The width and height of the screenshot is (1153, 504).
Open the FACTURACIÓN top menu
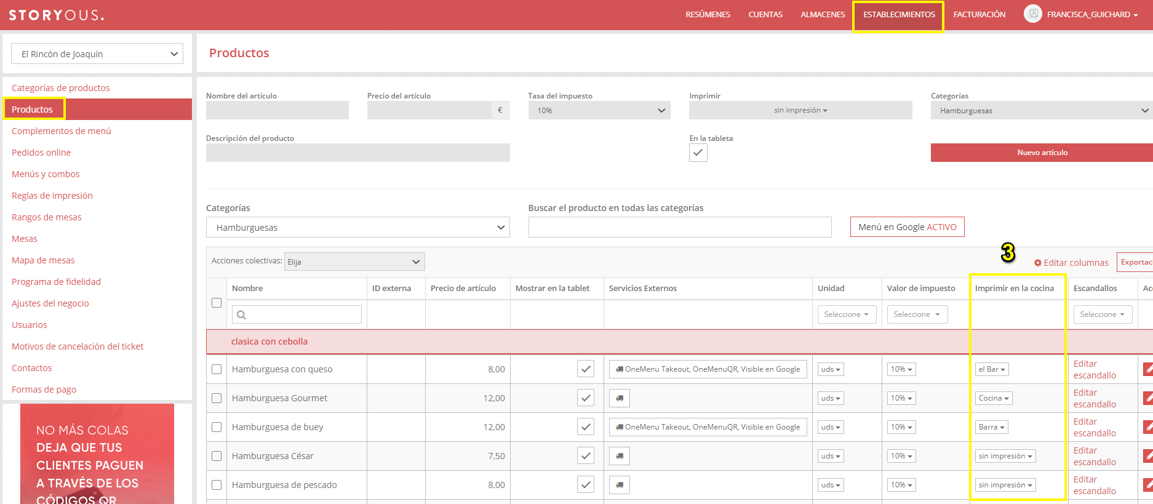(x=979, y=15)
